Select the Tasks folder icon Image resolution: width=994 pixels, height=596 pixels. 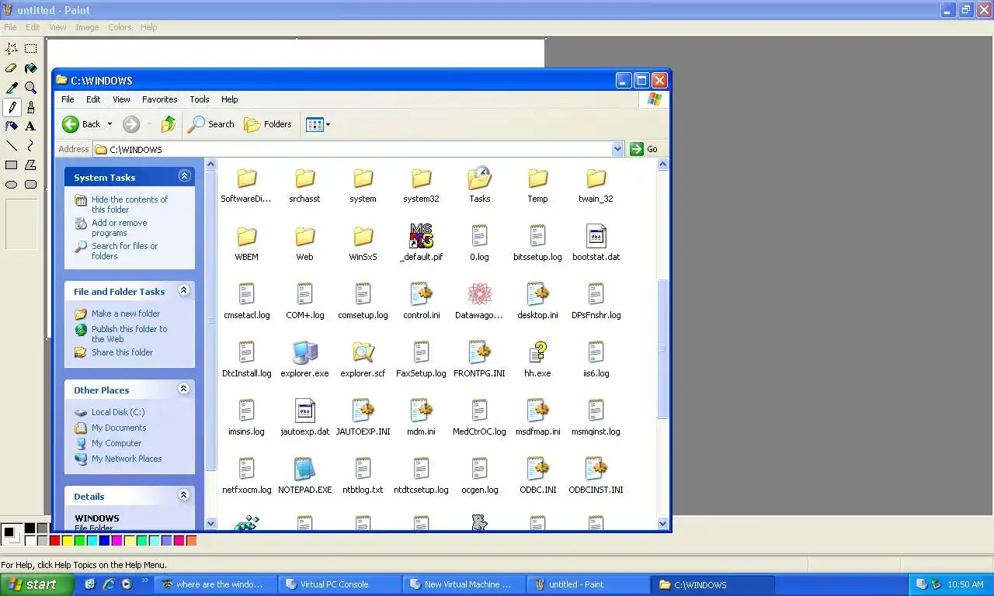coord(479,178)
